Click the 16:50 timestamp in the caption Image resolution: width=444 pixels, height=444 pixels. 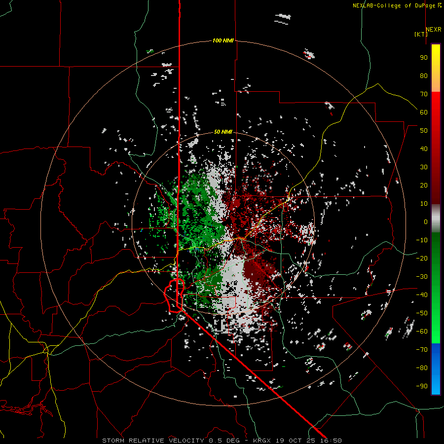click(332, 441)
